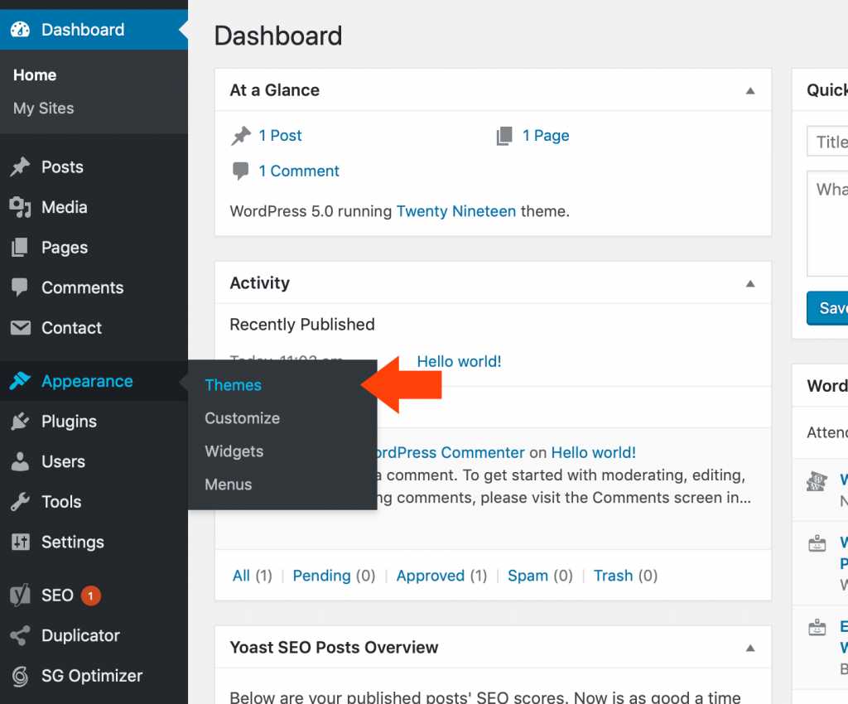The image size is (848, 704).
Task: Open the Settings menu
Action: [73, 542]
